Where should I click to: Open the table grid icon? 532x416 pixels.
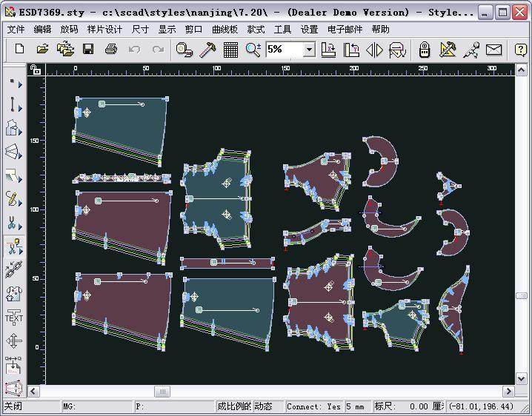(x=230, y=50)
